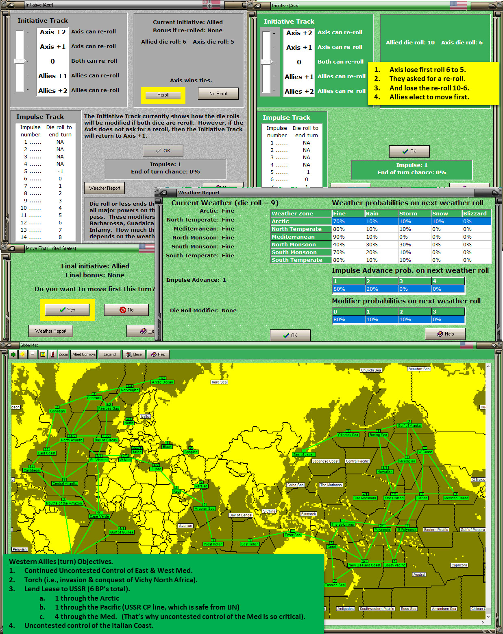The image size is (503, 634).
Task: Click the Cape Verde sea area label on map
Action: 99,517
